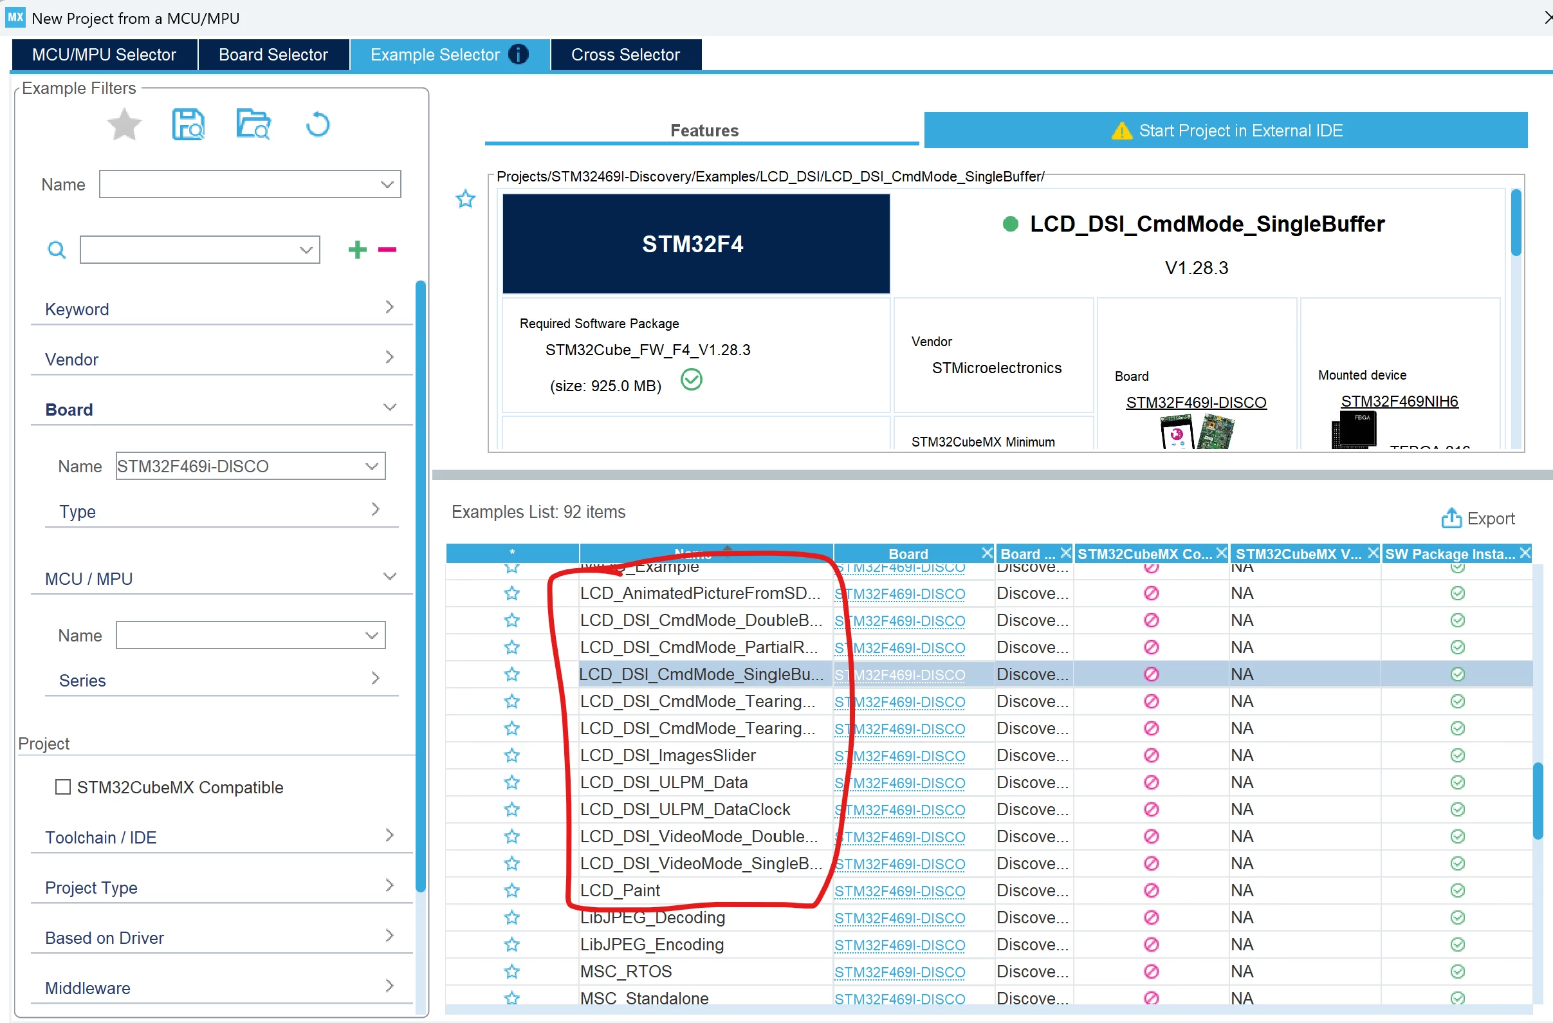Click the Example Filters panel vertical scrollbar
The height and width of the screenshot is (1023, 1553).
(420, 585)
